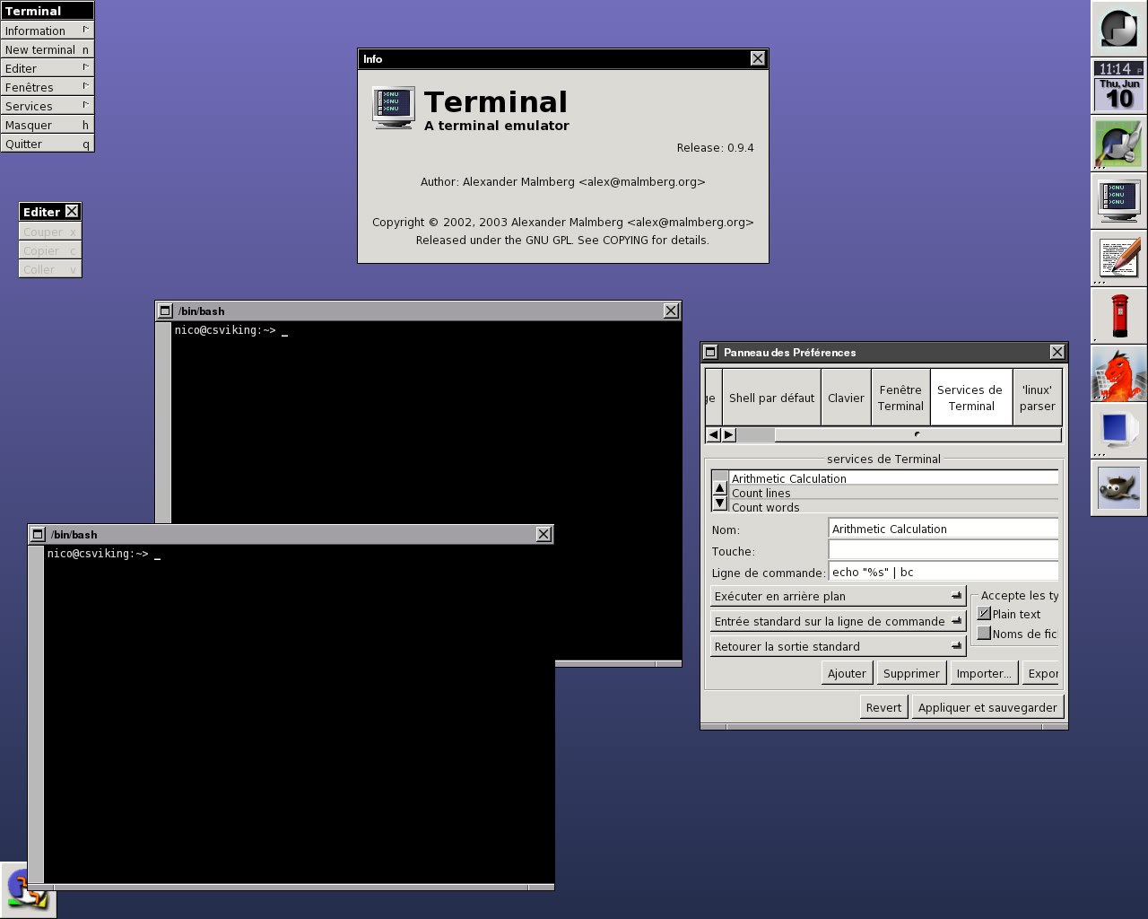1148x919 pixels.
Task: Toggle the Plain text checkbox
Action: [984, 614]
